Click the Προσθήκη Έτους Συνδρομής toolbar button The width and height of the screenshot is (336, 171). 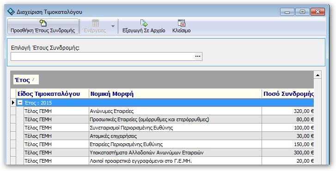coord(43,26)
